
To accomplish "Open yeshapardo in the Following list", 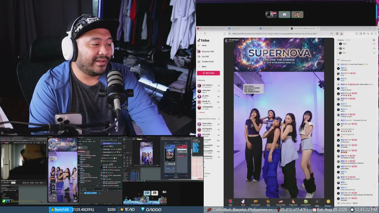I will (x=208, y=107).
